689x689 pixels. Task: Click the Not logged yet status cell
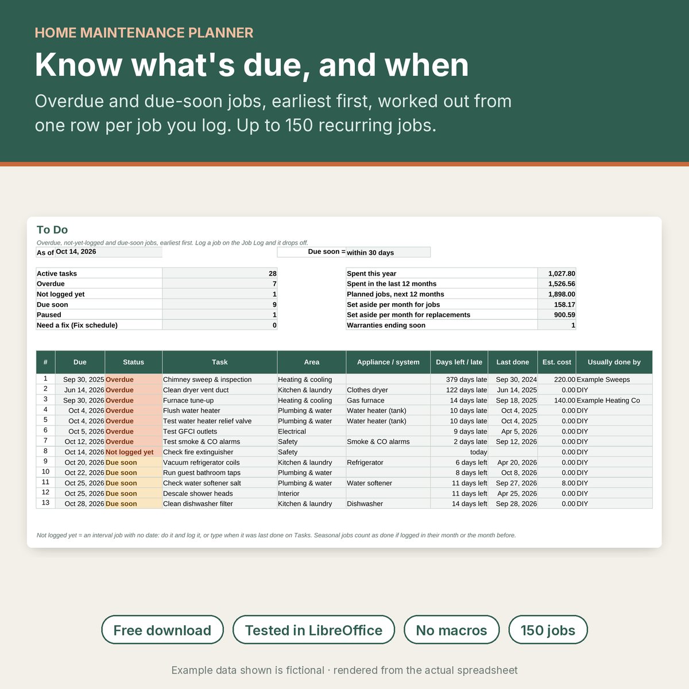tap(134, 452)
